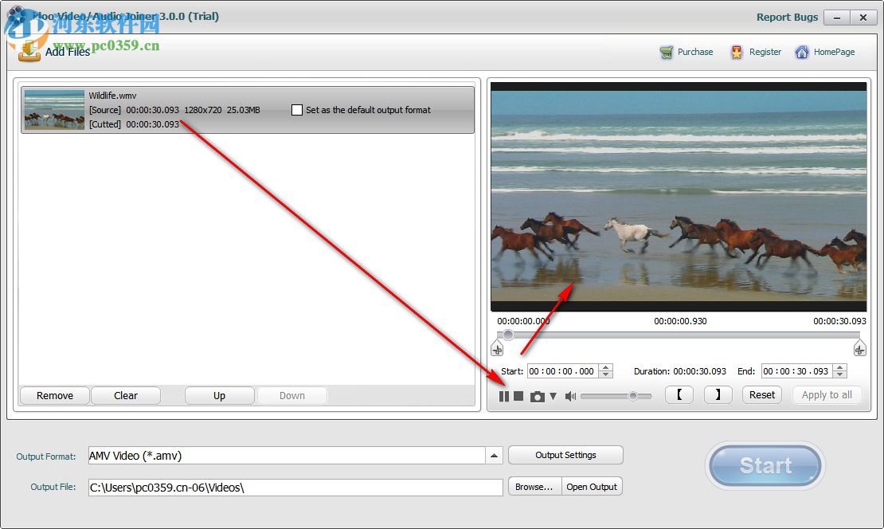Viewport: 884px width, 529px height.
Task: Click the playback position slider handle
Action: [508, 335]
